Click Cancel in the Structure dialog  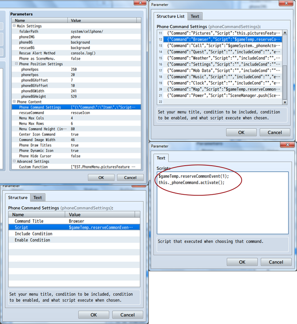[127, 315]
